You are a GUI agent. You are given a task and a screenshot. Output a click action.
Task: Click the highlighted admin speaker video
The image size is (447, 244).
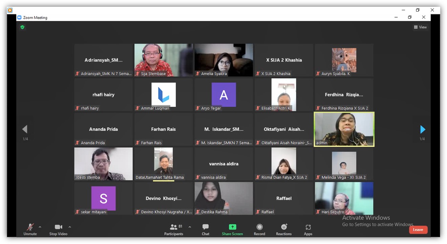[x=344, y=129]
